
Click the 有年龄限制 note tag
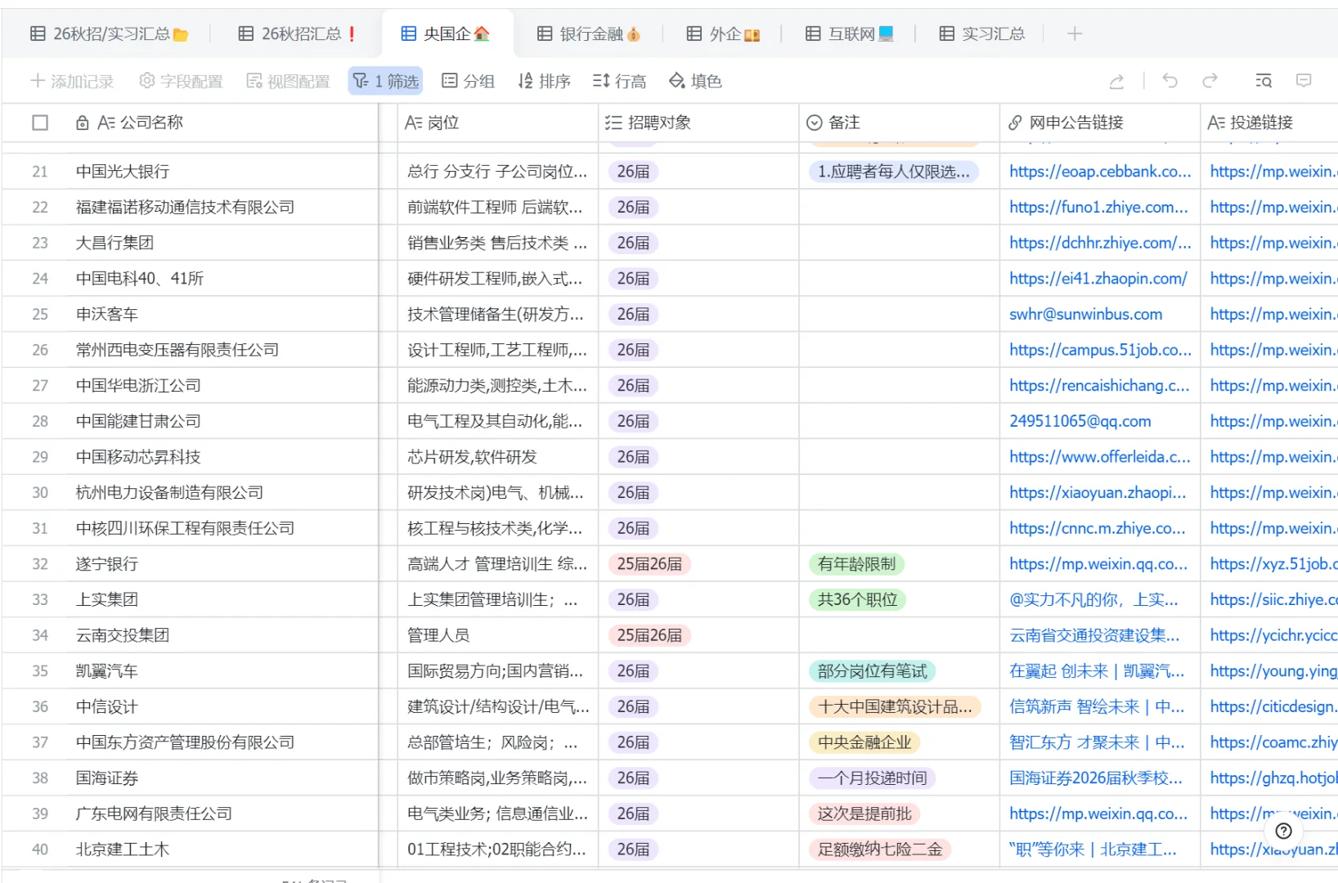(856, 564)
